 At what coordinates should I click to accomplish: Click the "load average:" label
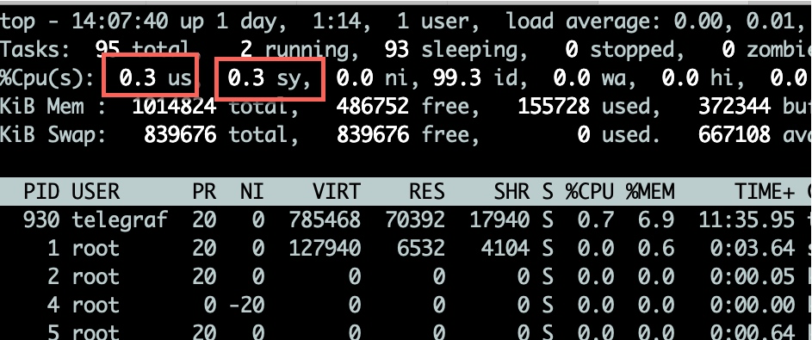click(583, 22)
